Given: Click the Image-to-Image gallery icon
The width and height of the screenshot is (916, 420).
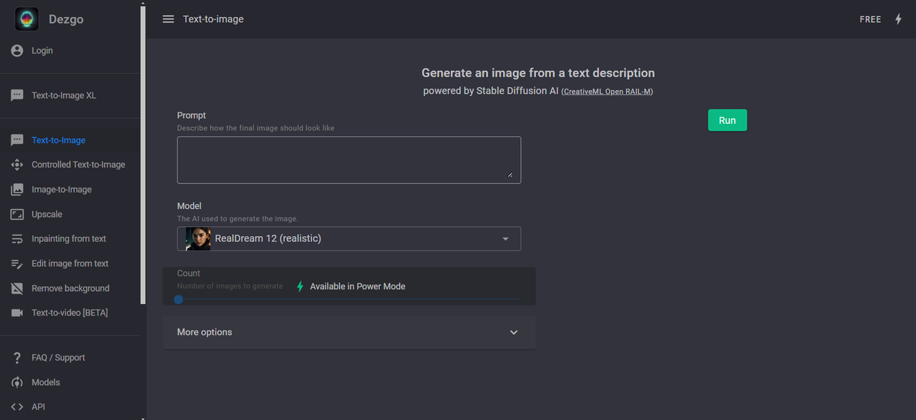Looking at the screenshot, I should (17, 190).
